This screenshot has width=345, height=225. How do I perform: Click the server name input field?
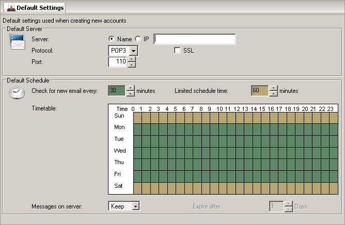tap(195, 39)
